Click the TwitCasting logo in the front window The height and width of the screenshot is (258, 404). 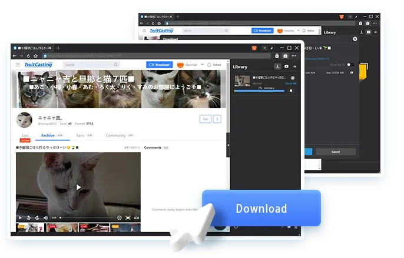click(38, 65)
